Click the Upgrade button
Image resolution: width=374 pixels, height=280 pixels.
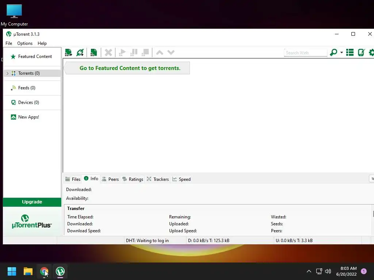32,202
